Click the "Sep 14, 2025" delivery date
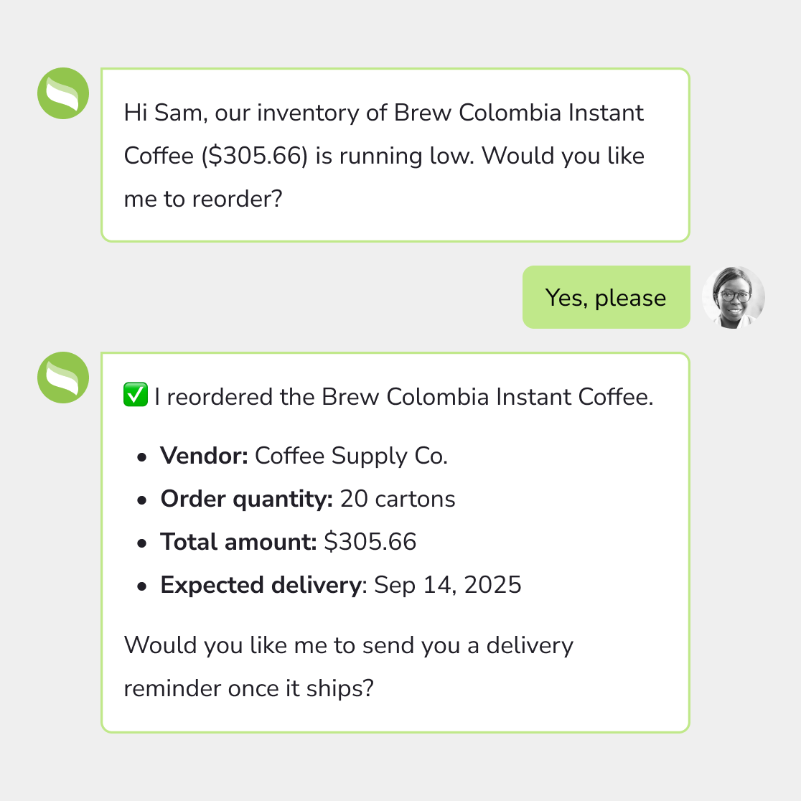 point(448,585)
